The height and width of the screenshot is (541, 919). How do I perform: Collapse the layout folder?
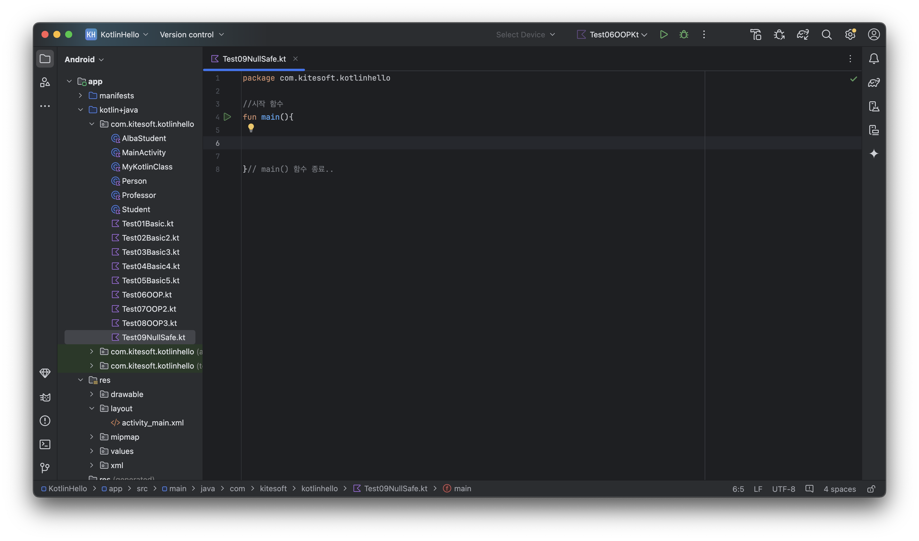(x=92, y=408)
